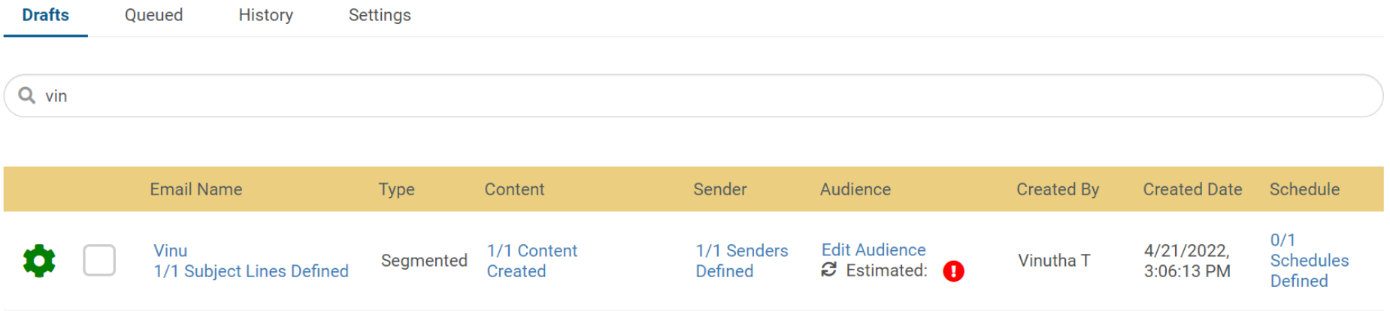1390x311 pixels.
Task: Click the Edit Audience link
Action: coord(874,249)
